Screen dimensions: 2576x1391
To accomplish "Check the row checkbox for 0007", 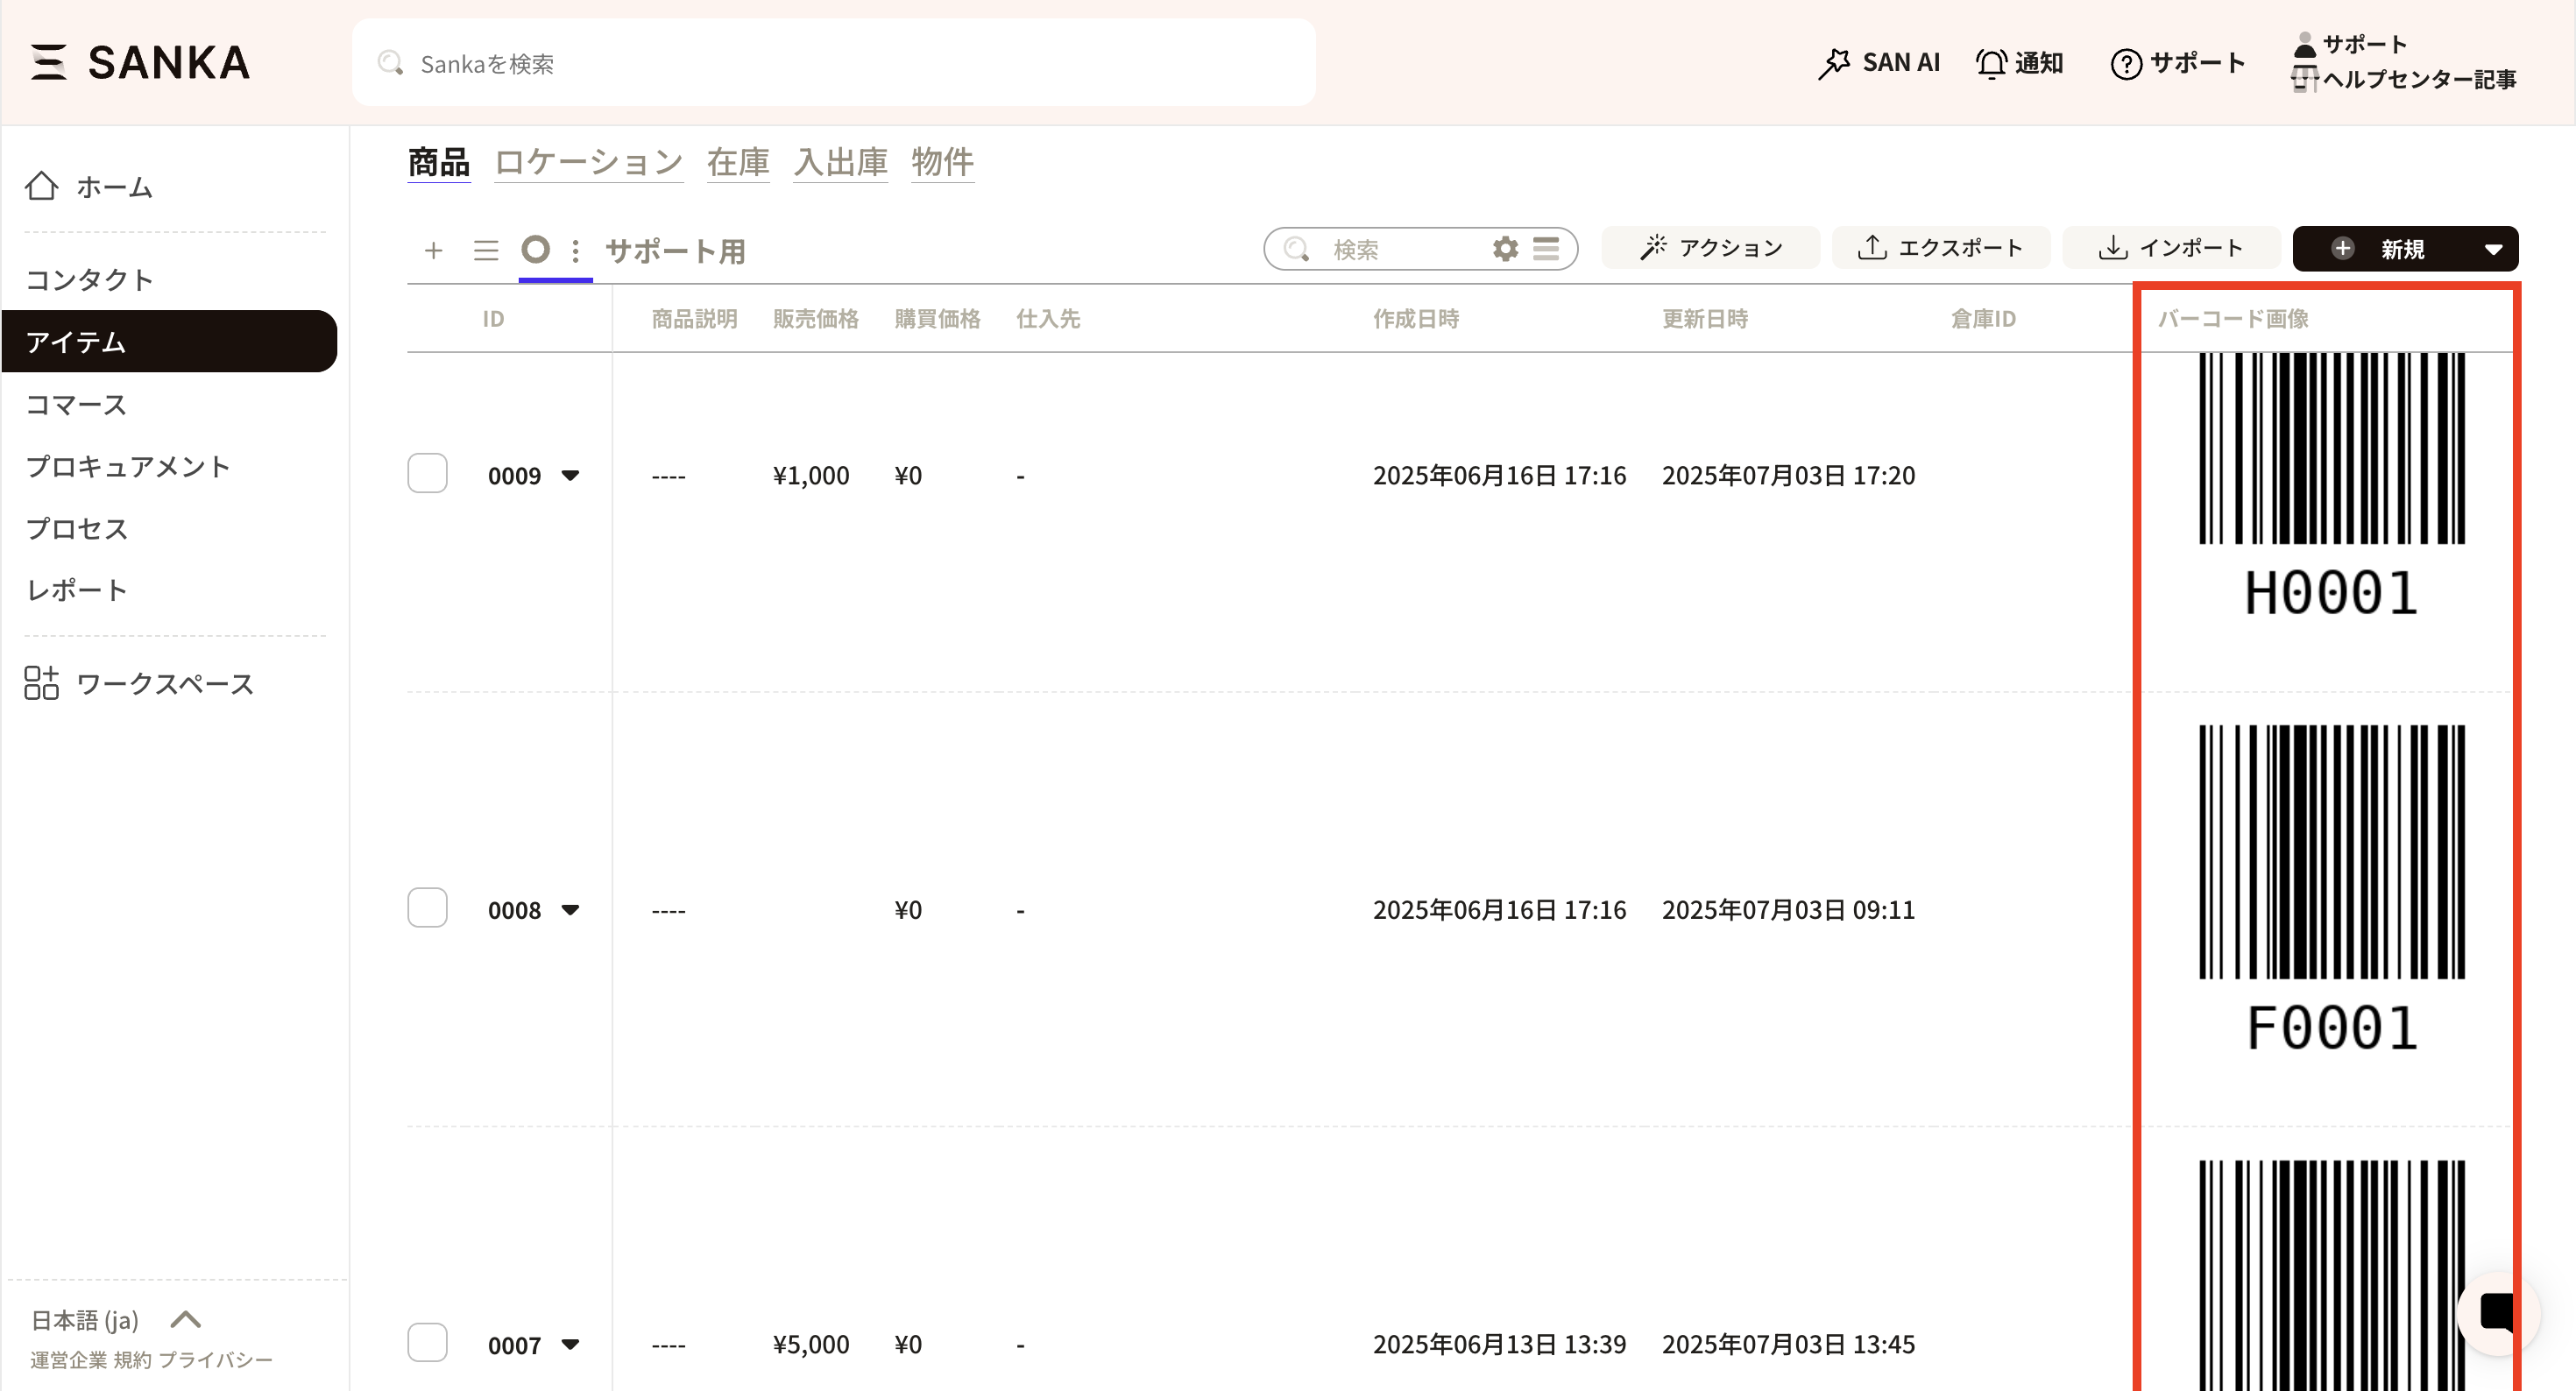I will (427, 1343).
